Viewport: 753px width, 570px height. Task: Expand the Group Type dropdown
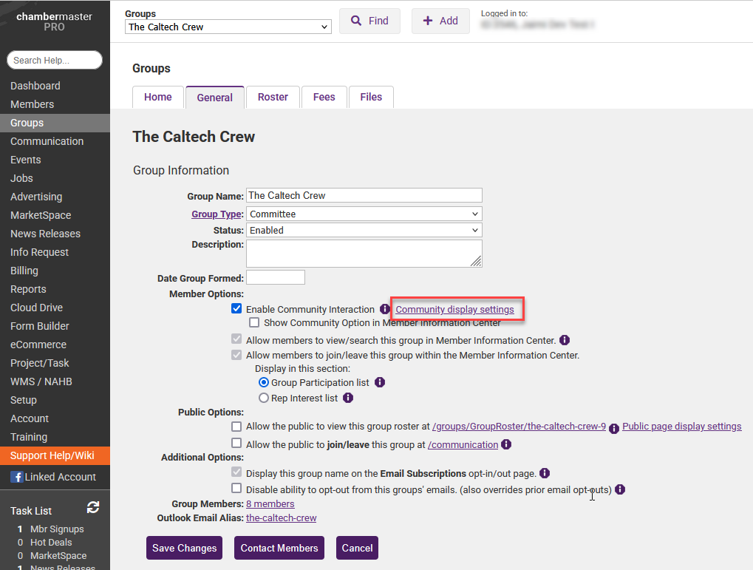364,214
